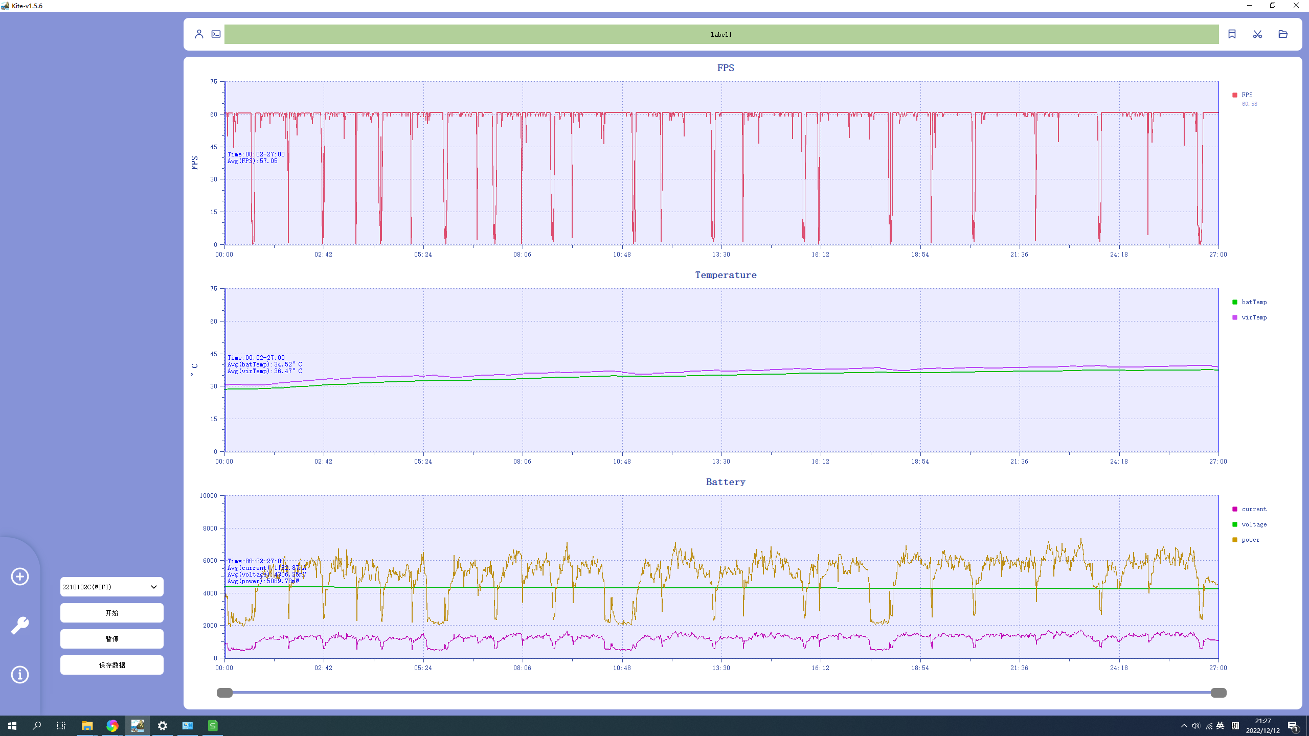1309x736 pixels.
Task: Open the colorful browser icon on taskbar
Action: [x=112, y=726]
